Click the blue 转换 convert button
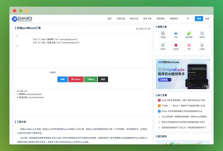Viewport: 223px width, 151px height. click(x=62, y=79)
